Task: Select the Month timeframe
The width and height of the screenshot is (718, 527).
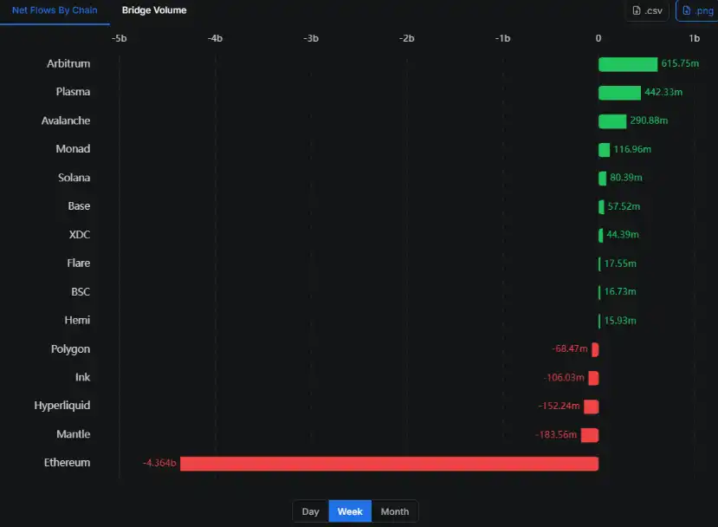Action: 395,511
